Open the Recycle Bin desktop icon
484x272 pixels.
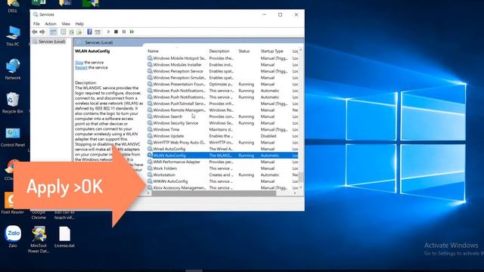click(13, 103)
